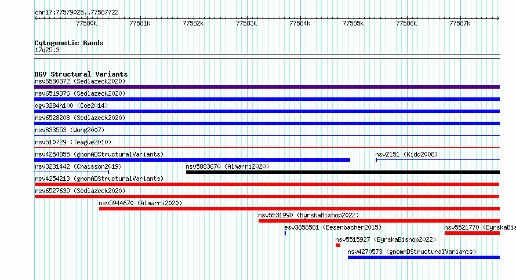Open the nsv510729 (Teague2010) label
Image resolution: width=516 pixels, height=280 pixels.
tap(73, 142)
